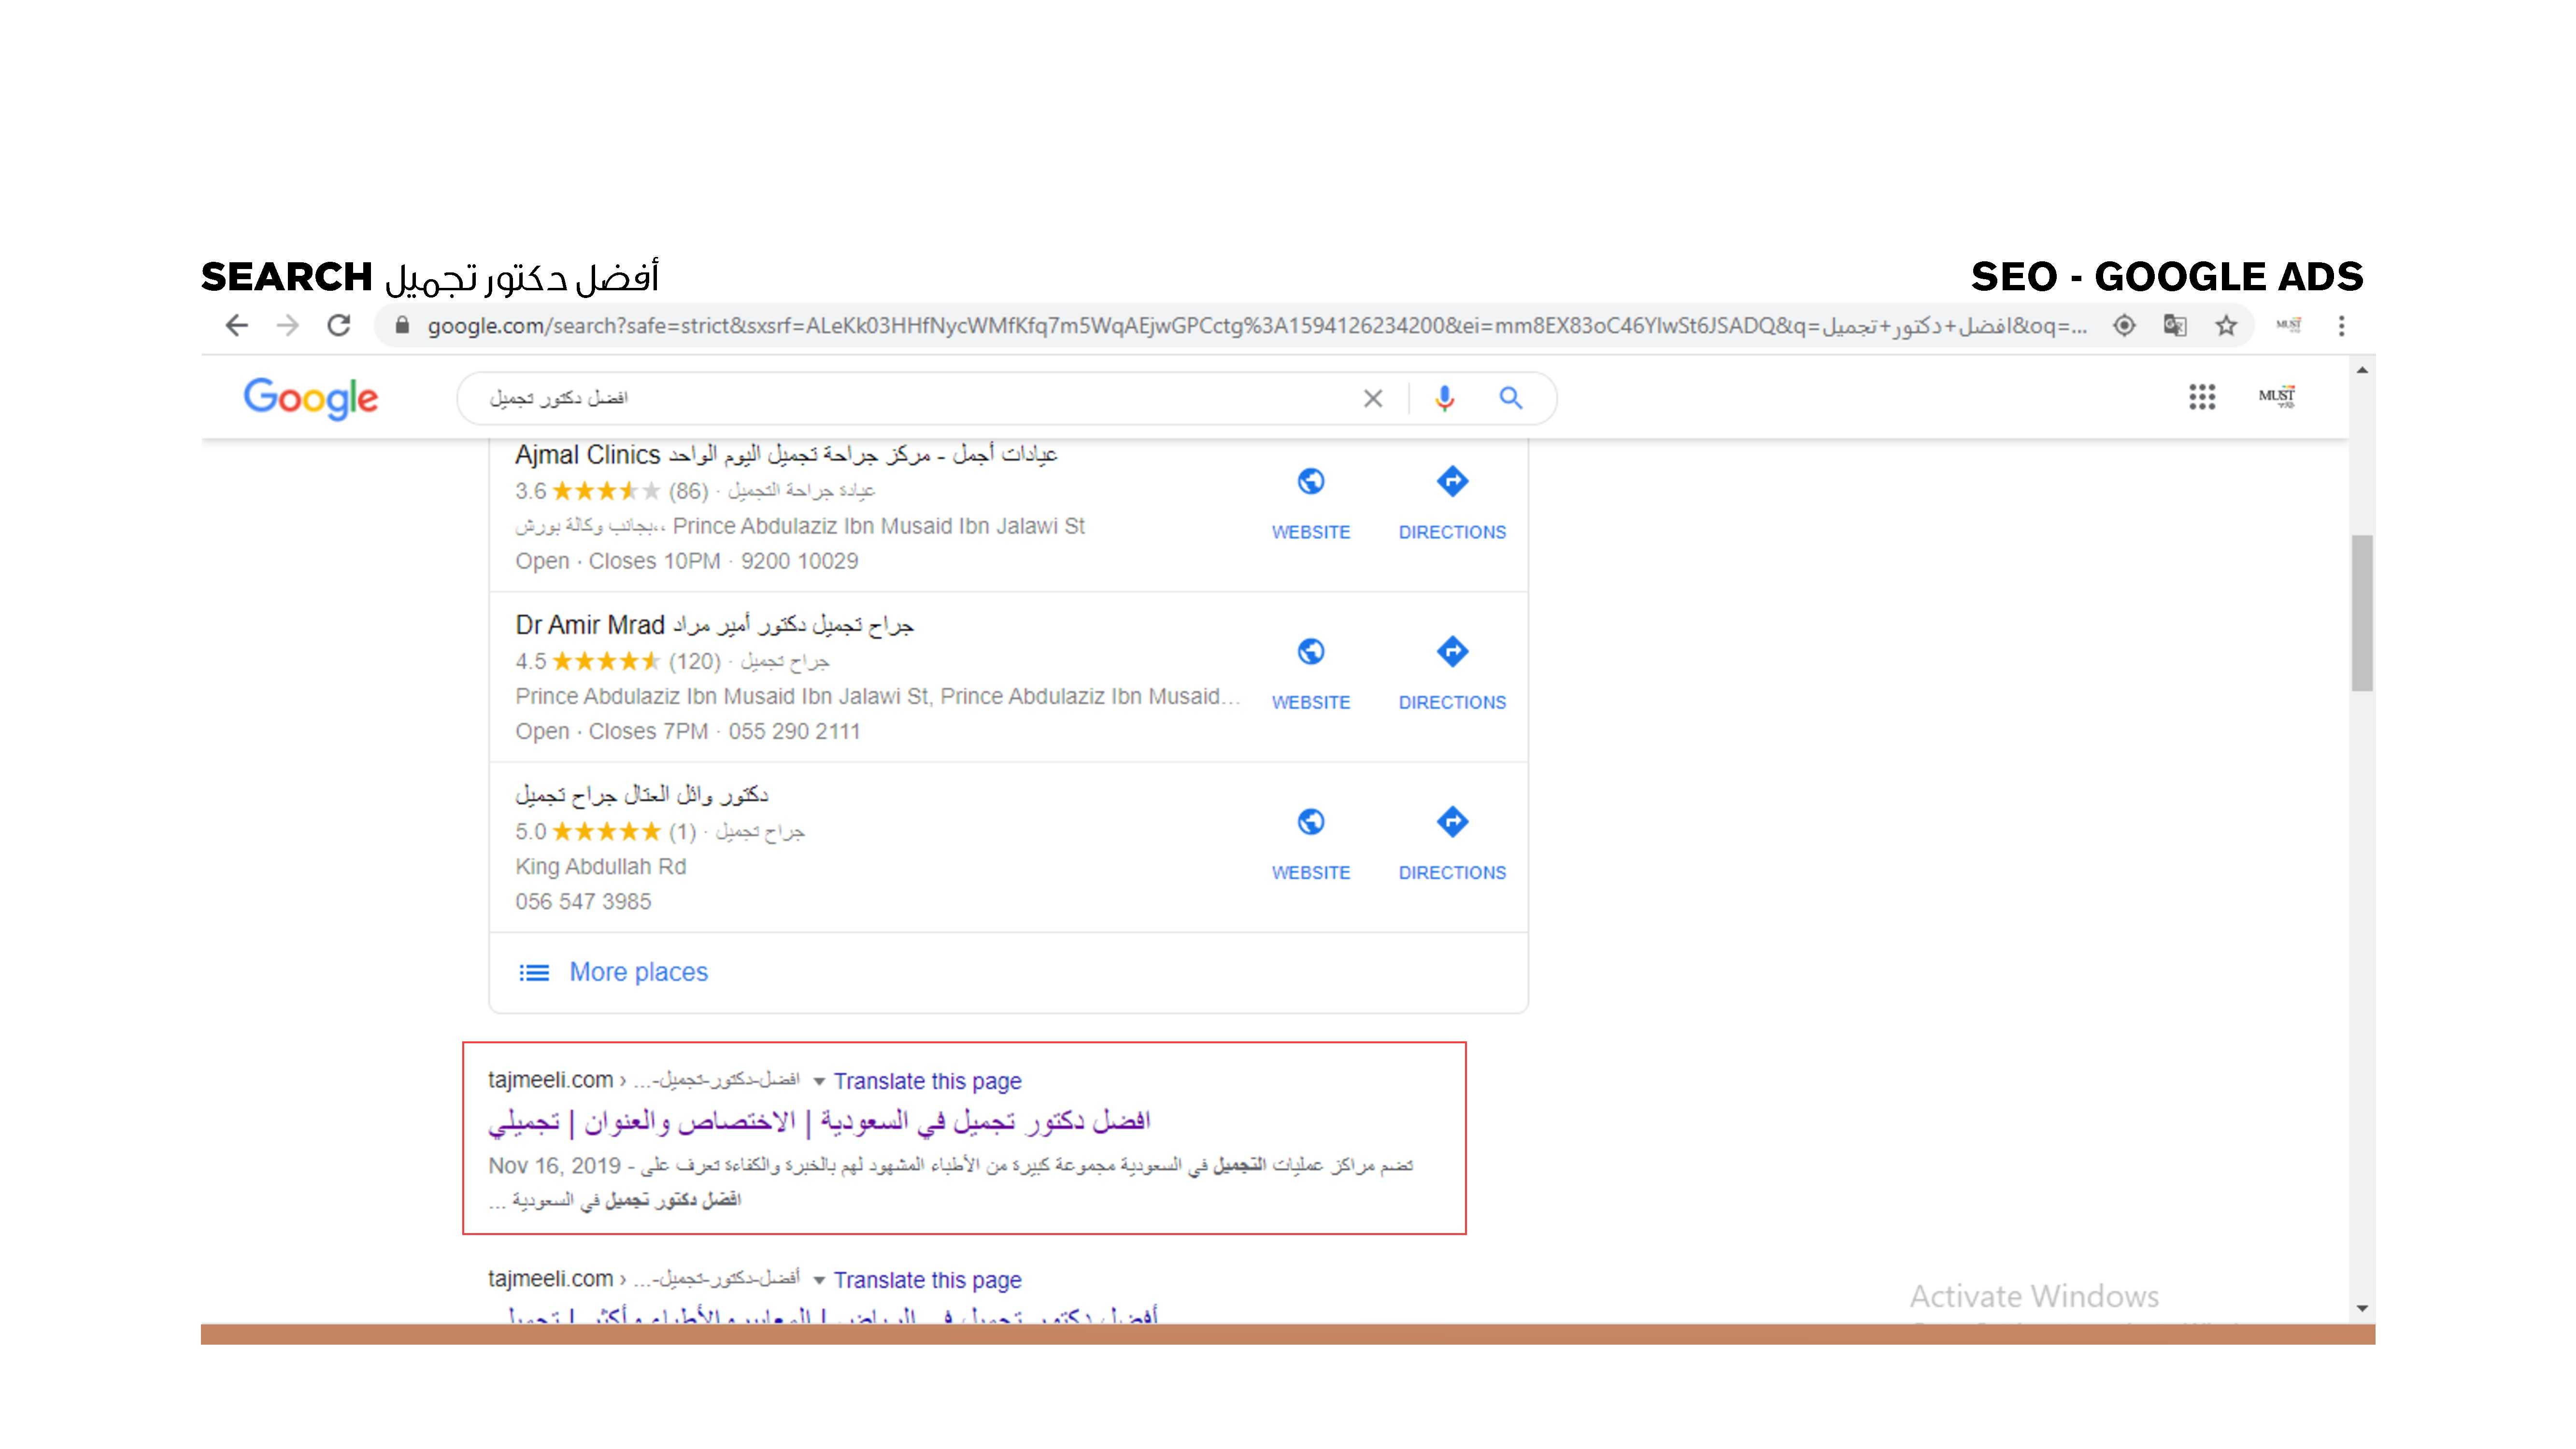Click phone number 056 547 3985
Viewport: 2576px width, 1449px height.
[x=583, y=902]
